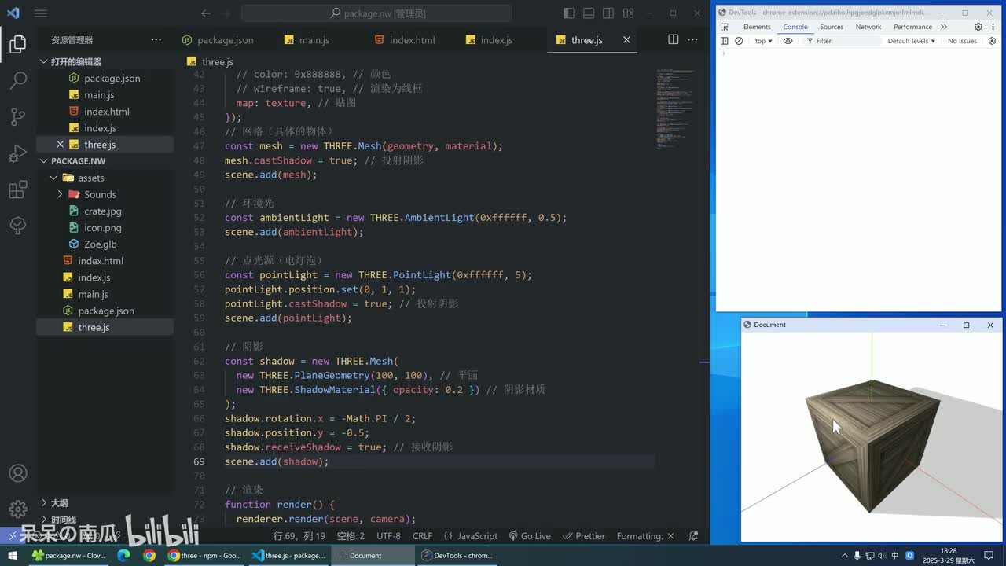This screenshot has height=566, width=1006.
Task: Clear the DevTools console
Action: coord(739,41)
